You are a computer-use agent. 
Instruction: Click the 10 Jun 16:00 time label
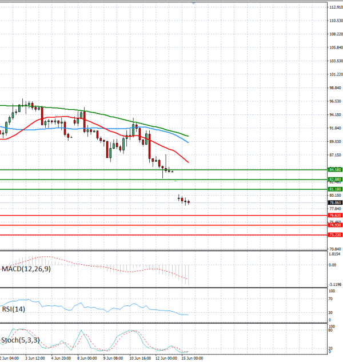(140, 359)
